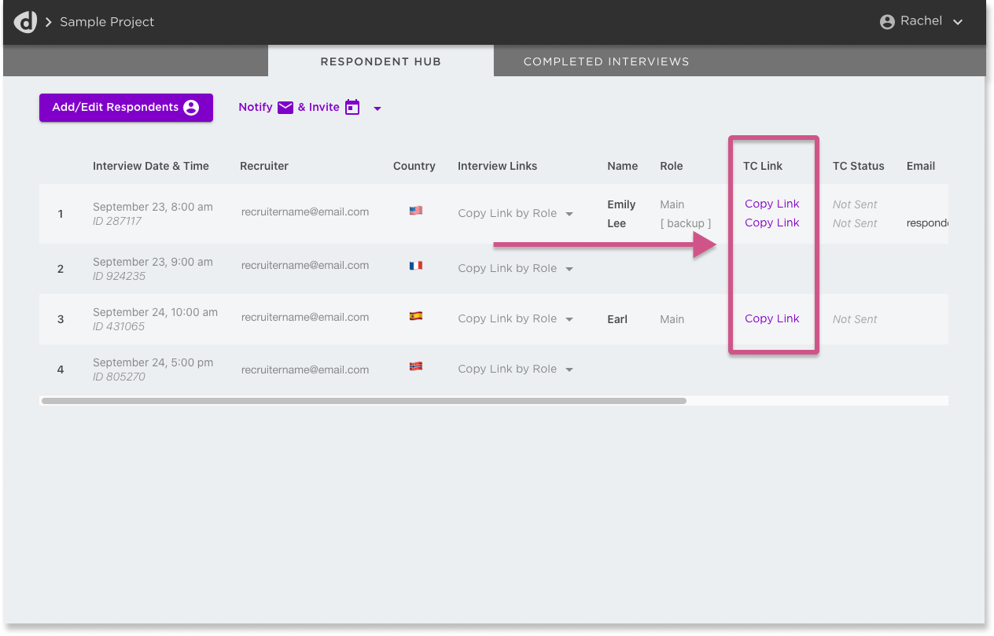Click the Spain flag in row 3

(416, 316)
